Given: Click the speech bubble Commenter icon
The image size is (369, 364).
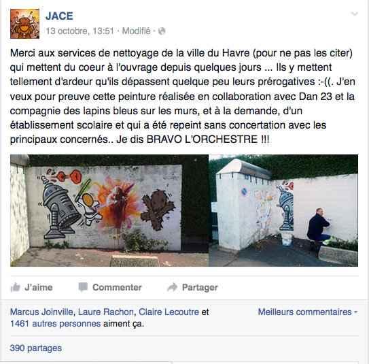Looking at the screenshot, I should (83, 287).
